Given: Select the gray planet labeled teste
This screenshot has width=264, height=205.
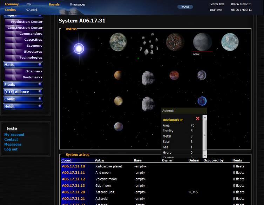Looking at the screenshot, I should pos(202,42).
